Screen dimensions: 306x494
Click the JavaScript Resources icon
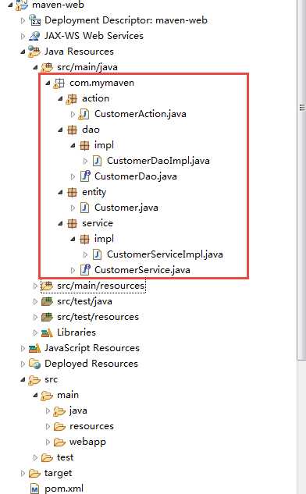pyautogui.click(x=34, y=348)
